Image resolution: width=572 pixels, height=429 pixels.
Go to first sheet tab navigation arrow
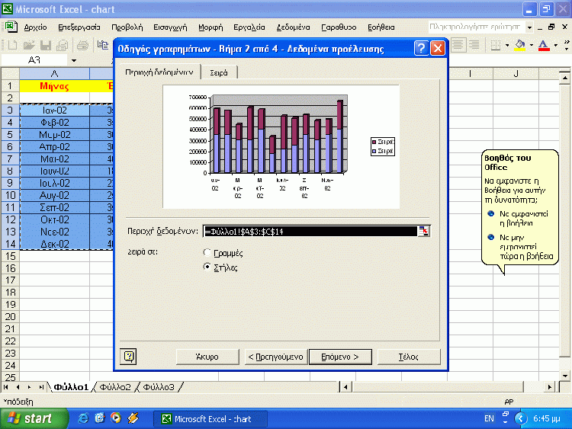[6, 387]
